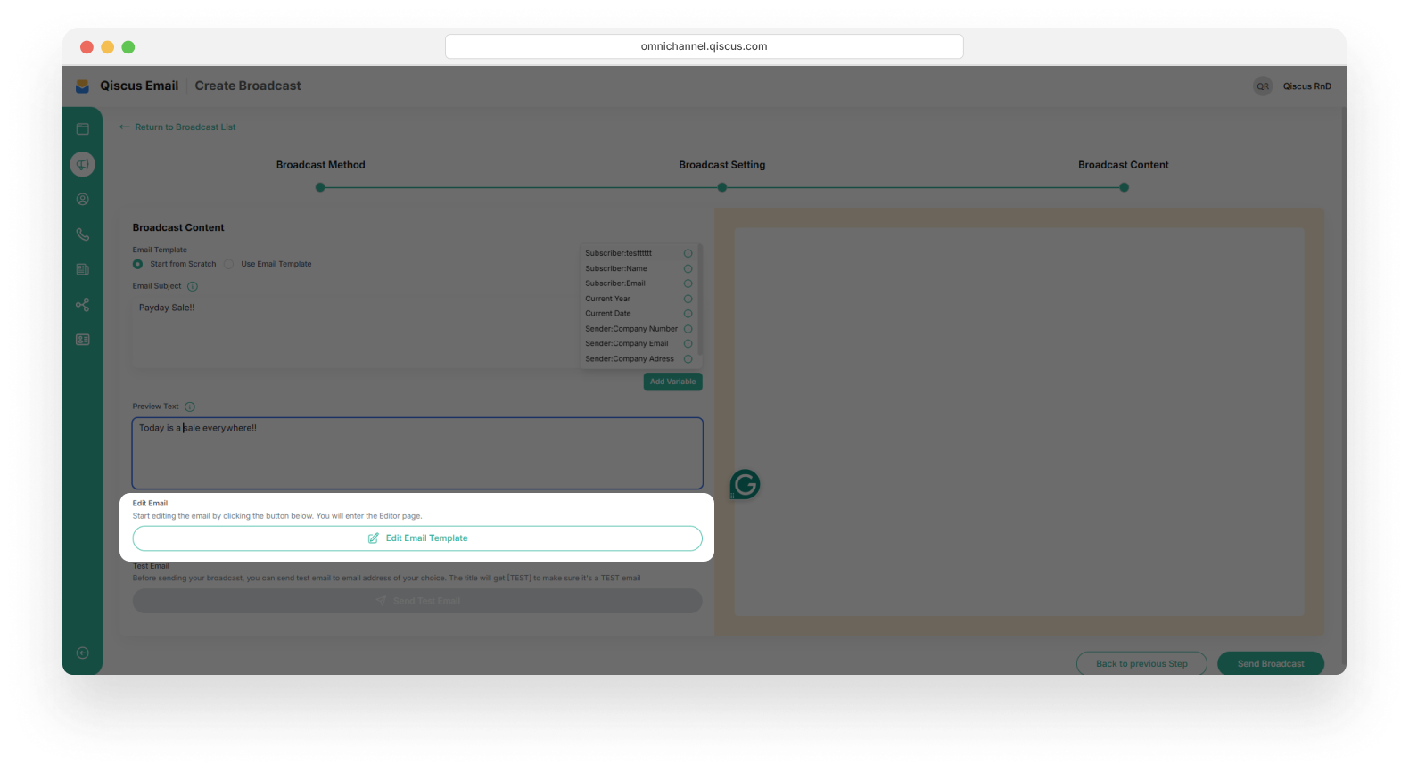Click info icon for Subscriber:Email variable
The height and width of the screenshot is (772, 1409).
(x=688, y=283)
